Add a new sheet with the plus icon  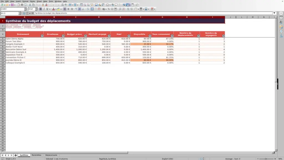(x=16, y=155)
